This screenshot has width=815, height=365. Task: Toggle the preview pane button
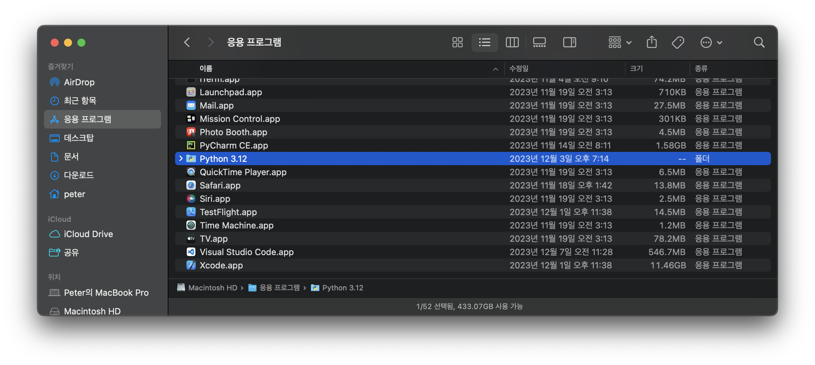pyautogui.click(x=570, y=42)
